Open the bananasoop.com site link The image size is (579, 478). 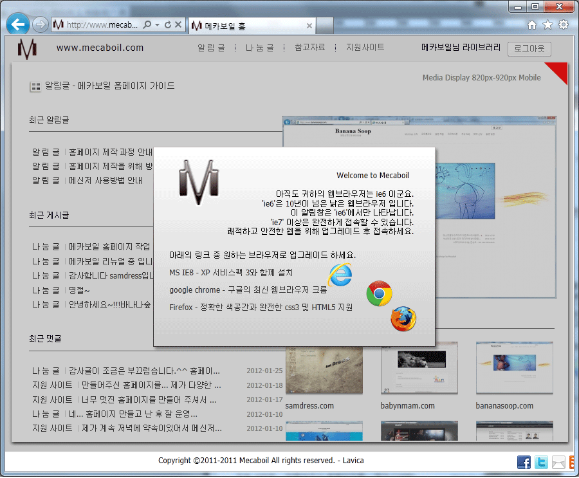coord(504,406)
